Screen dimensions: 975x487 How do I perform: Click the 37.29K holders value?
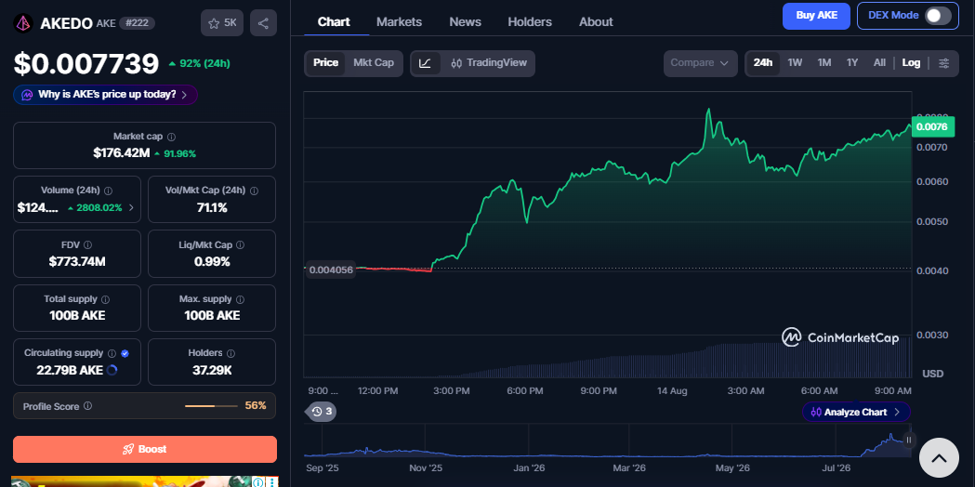pos(212,371)
